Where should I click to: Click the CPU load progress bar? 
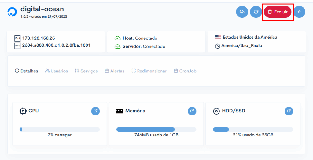(x=60, y=129)
